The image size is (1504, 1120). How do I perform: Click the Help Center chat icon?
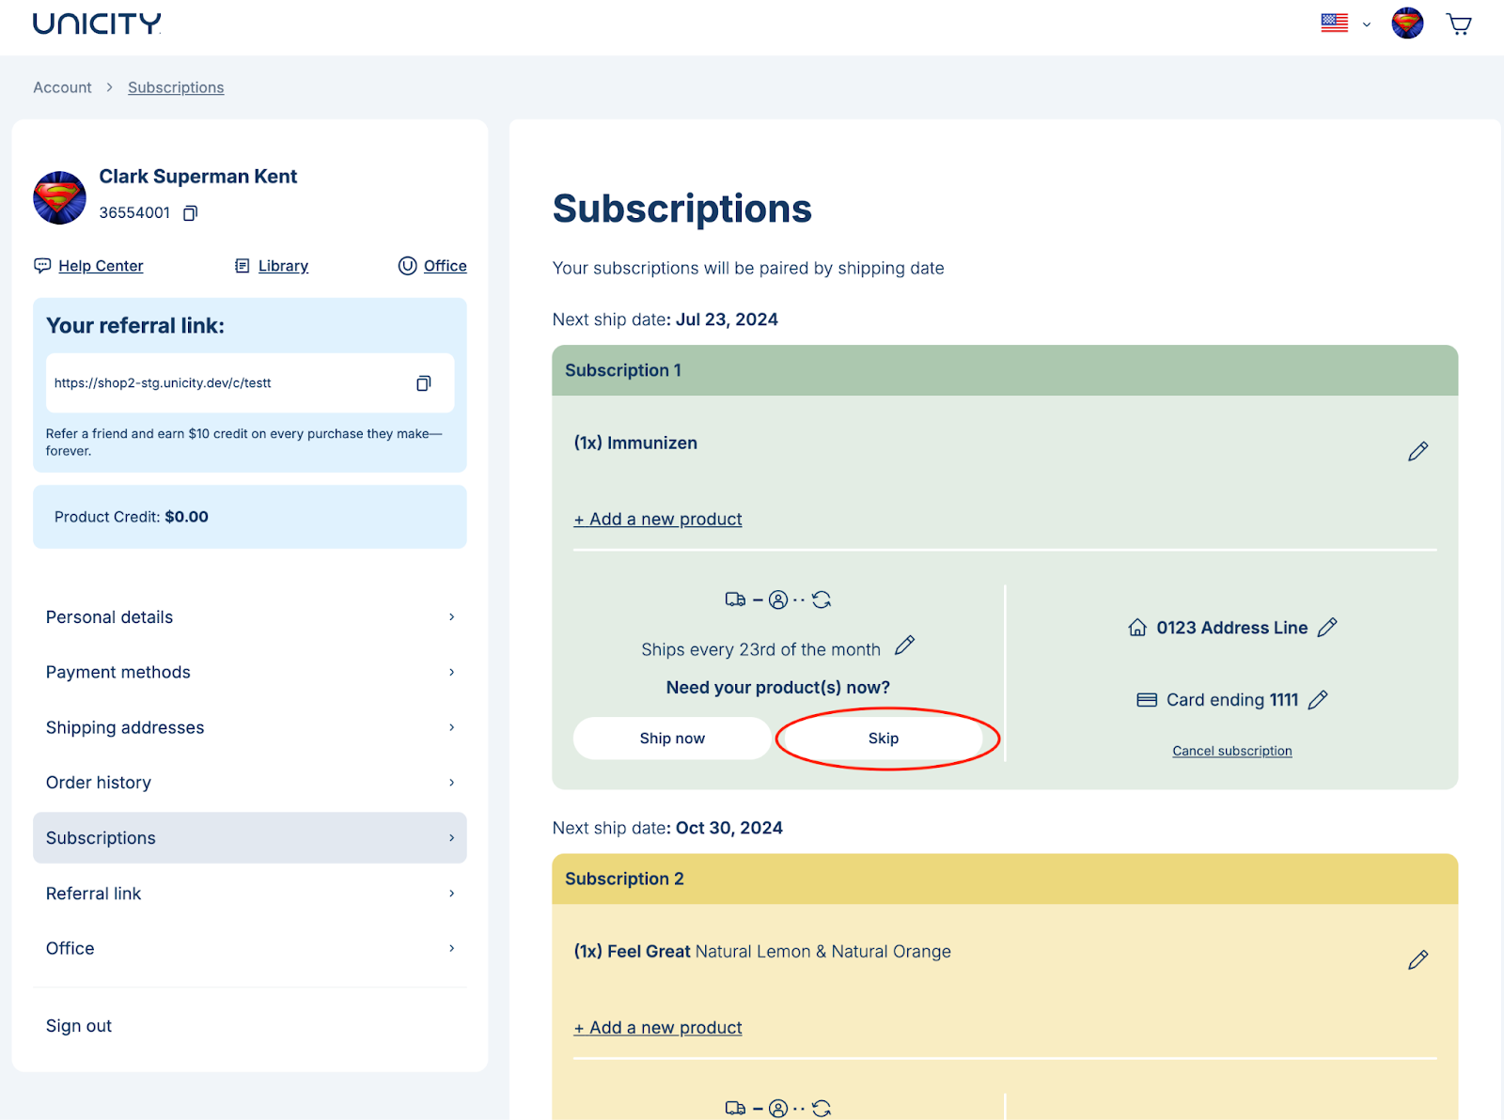[42, 266]
